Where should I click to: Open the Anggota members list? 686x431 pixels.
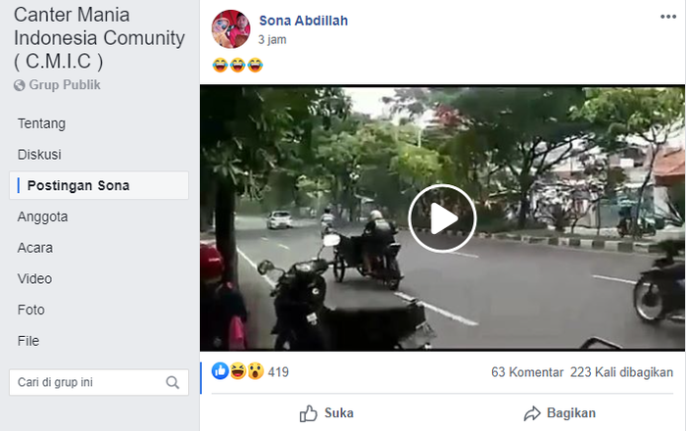click(43, 216)
